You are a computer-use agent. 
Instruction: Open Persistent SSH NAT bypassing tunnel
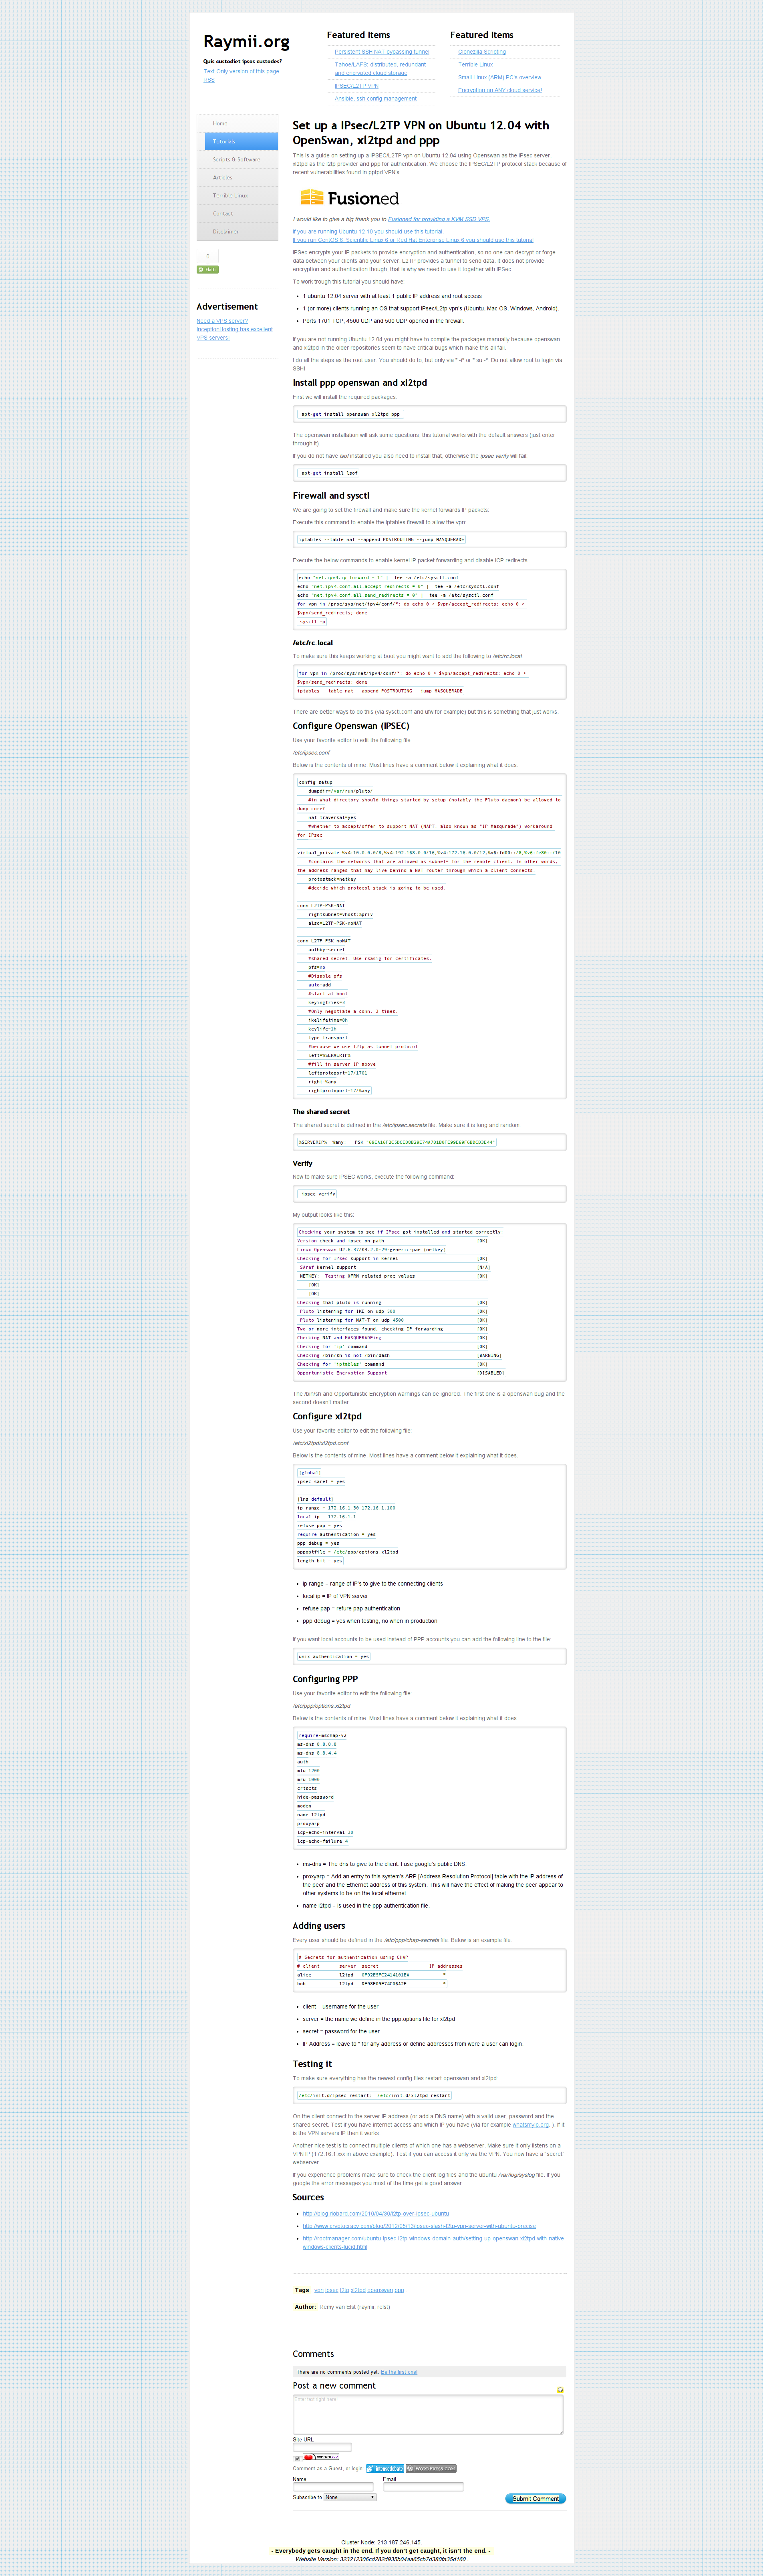tap(382, 52)
